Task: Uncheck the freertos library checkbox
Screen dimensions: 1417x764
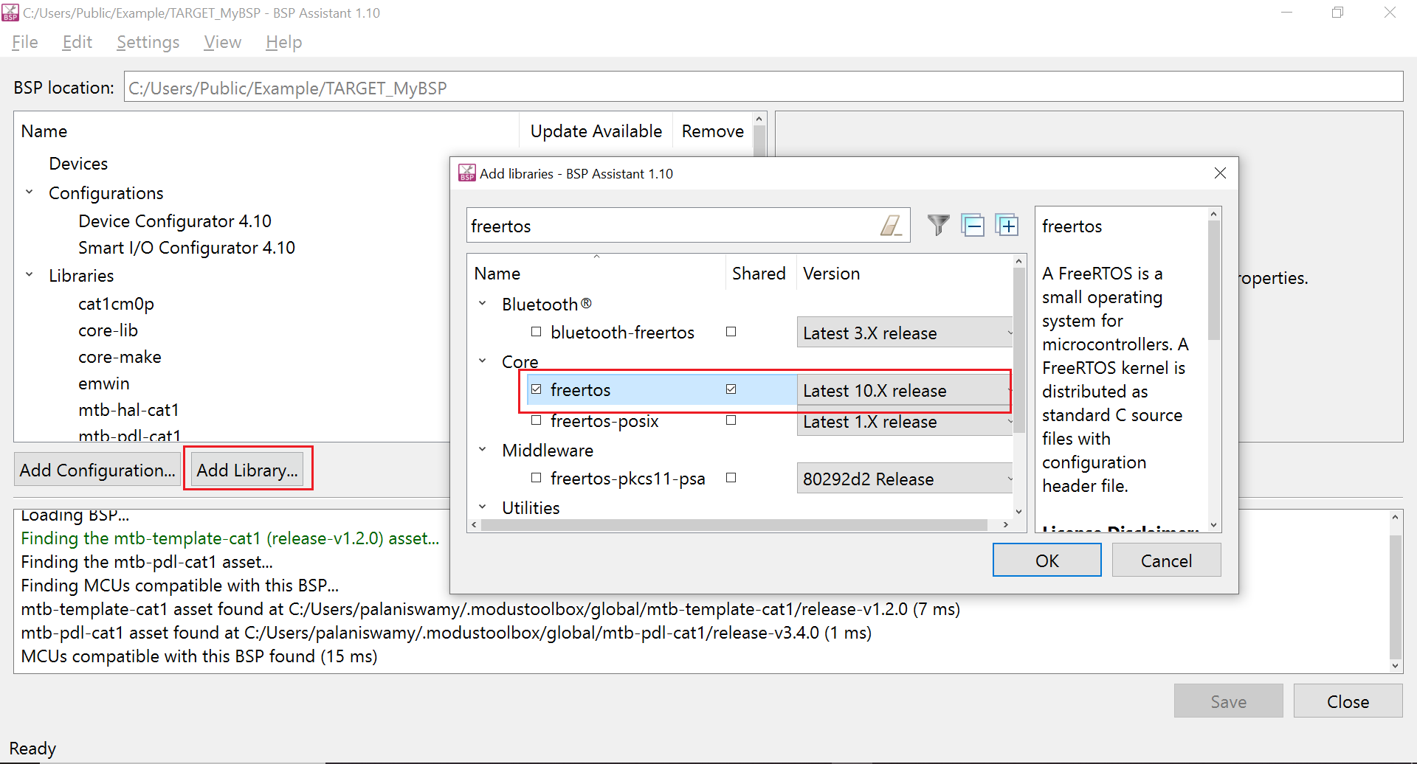Action: click(x=537, y=389)
